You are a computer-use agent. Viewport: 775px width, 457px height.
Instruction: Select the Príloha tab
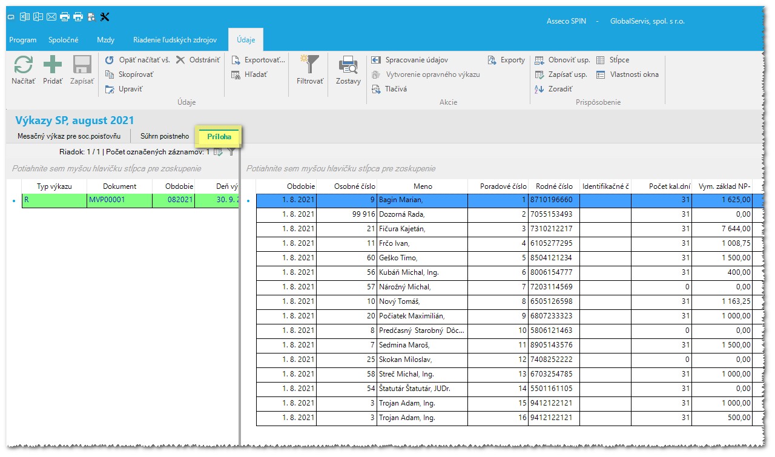(219, 137)
